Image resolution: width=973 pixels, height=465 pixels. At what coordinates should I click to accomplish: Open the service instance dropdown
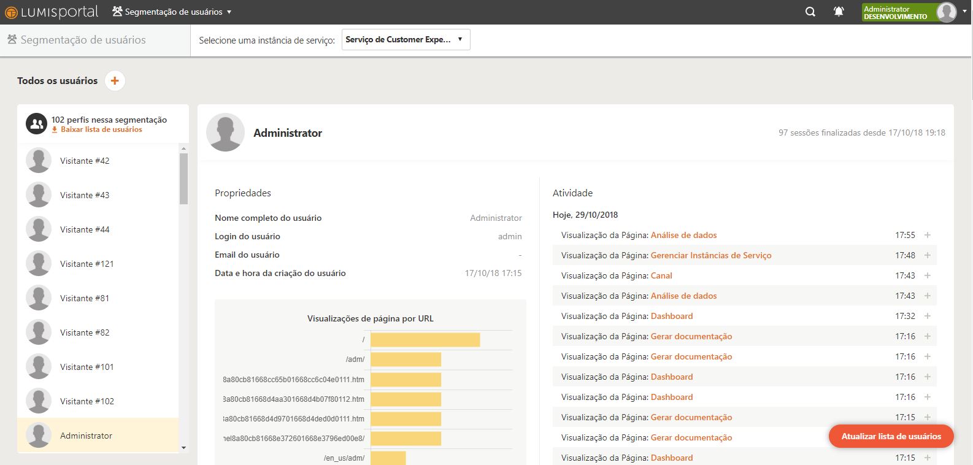pyautogui.click(x=406, y=39)
